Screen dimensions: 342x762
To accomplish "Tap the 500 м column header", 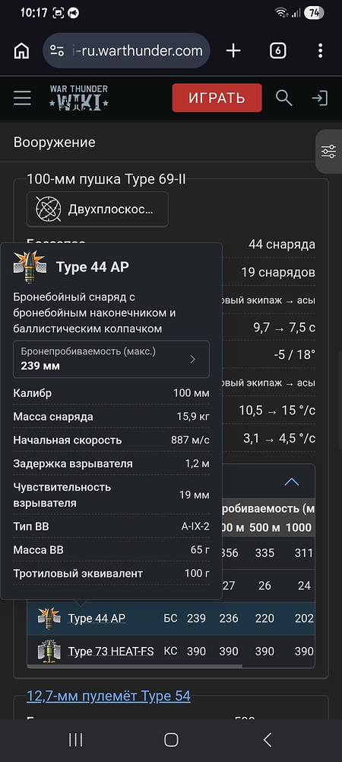I will pos(264,528).
